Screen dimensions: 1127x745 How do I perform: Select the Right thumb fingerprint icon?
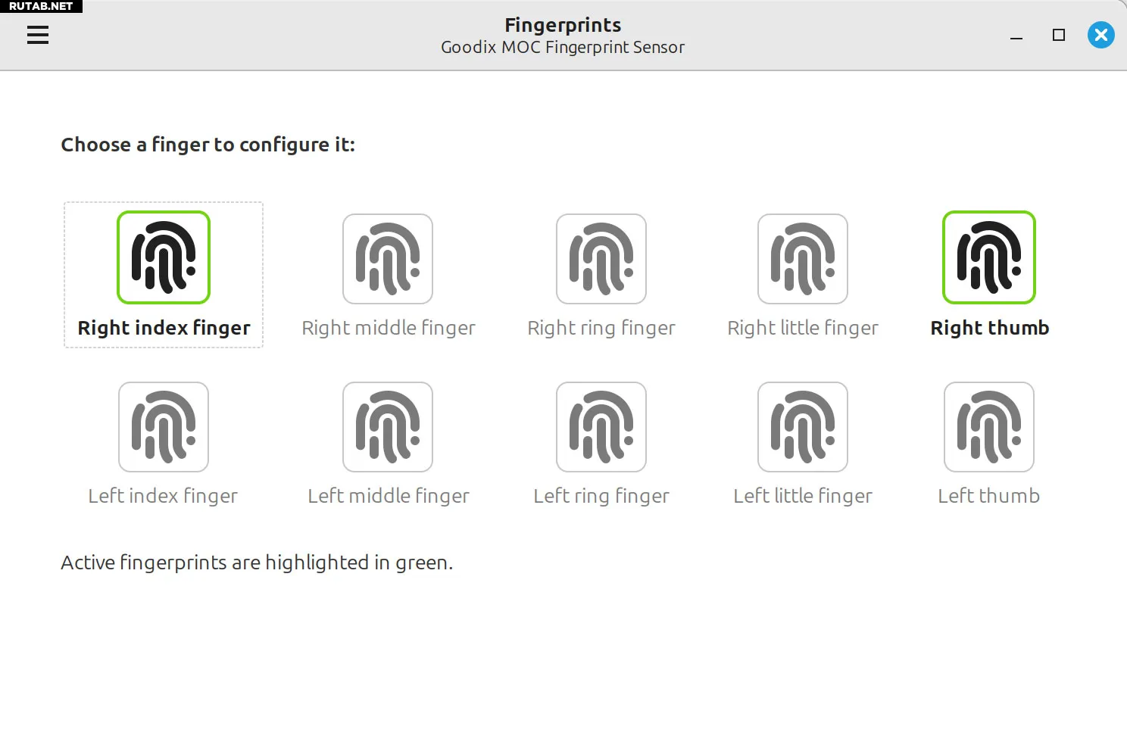pos(989,257)
